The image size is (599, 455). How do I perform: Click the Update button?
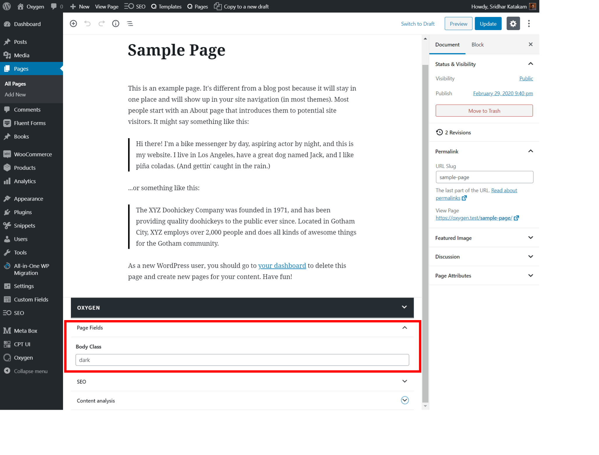coord(488,24)
